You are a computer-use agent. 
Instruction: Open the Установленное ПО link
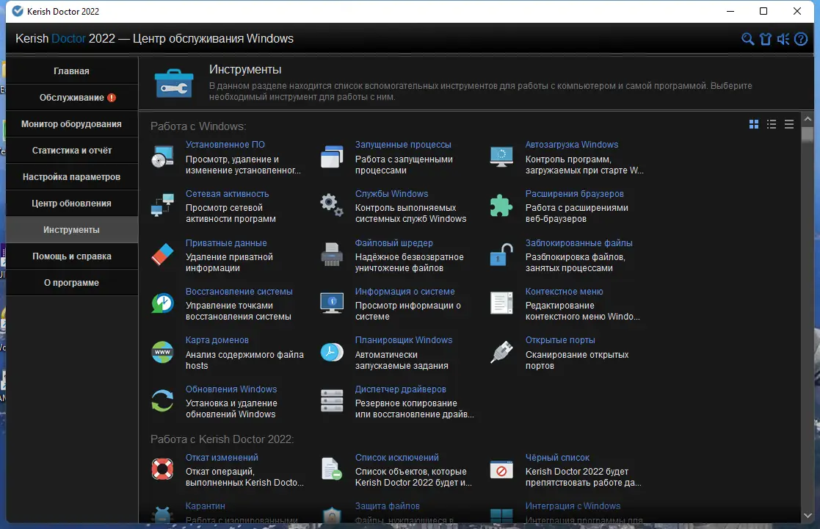[225, 145]
